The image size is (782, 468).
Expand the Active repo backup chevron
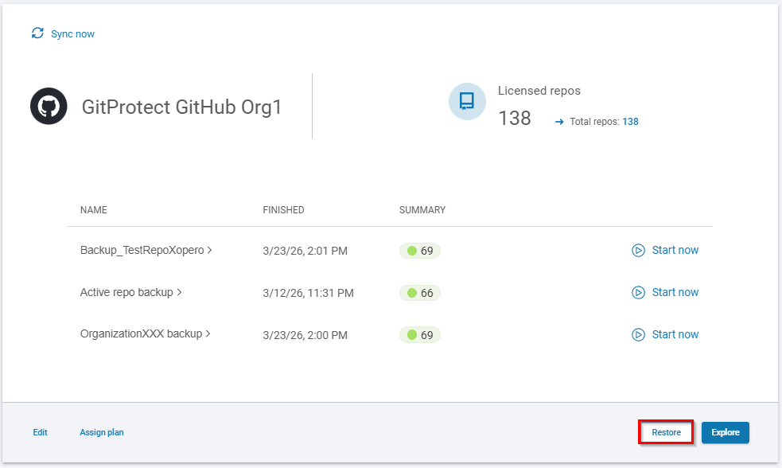(x=180, y=292)
